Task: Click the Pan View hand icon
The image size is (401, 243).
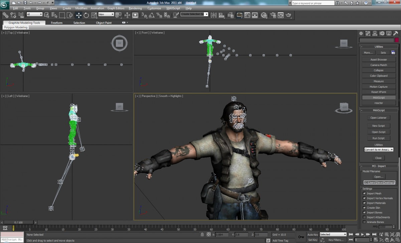Action: pos(386,240)
